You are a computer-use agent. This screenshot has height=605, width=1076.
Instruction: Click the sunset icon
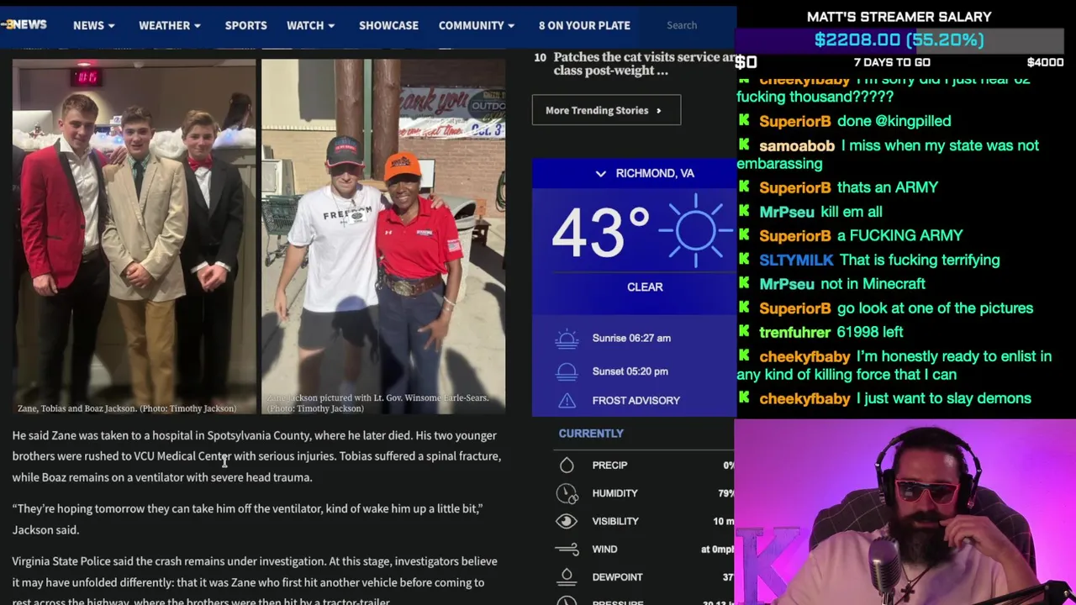point(567,371)
